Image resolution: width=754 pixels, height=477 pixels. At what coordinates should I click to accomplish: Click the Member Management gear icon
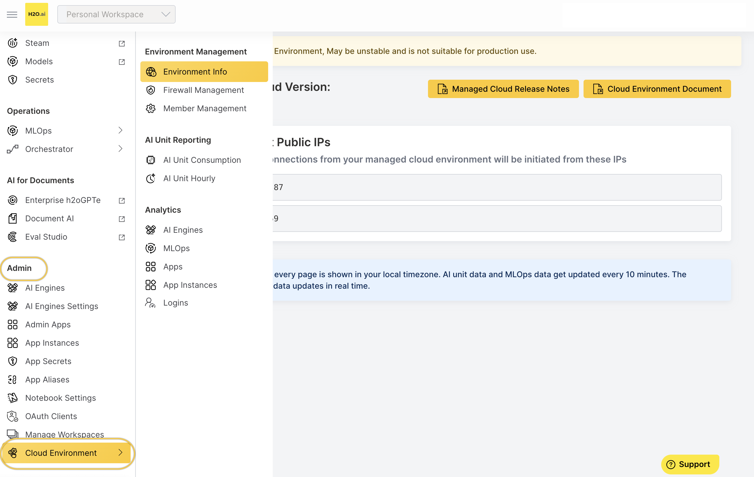[151, 108]
